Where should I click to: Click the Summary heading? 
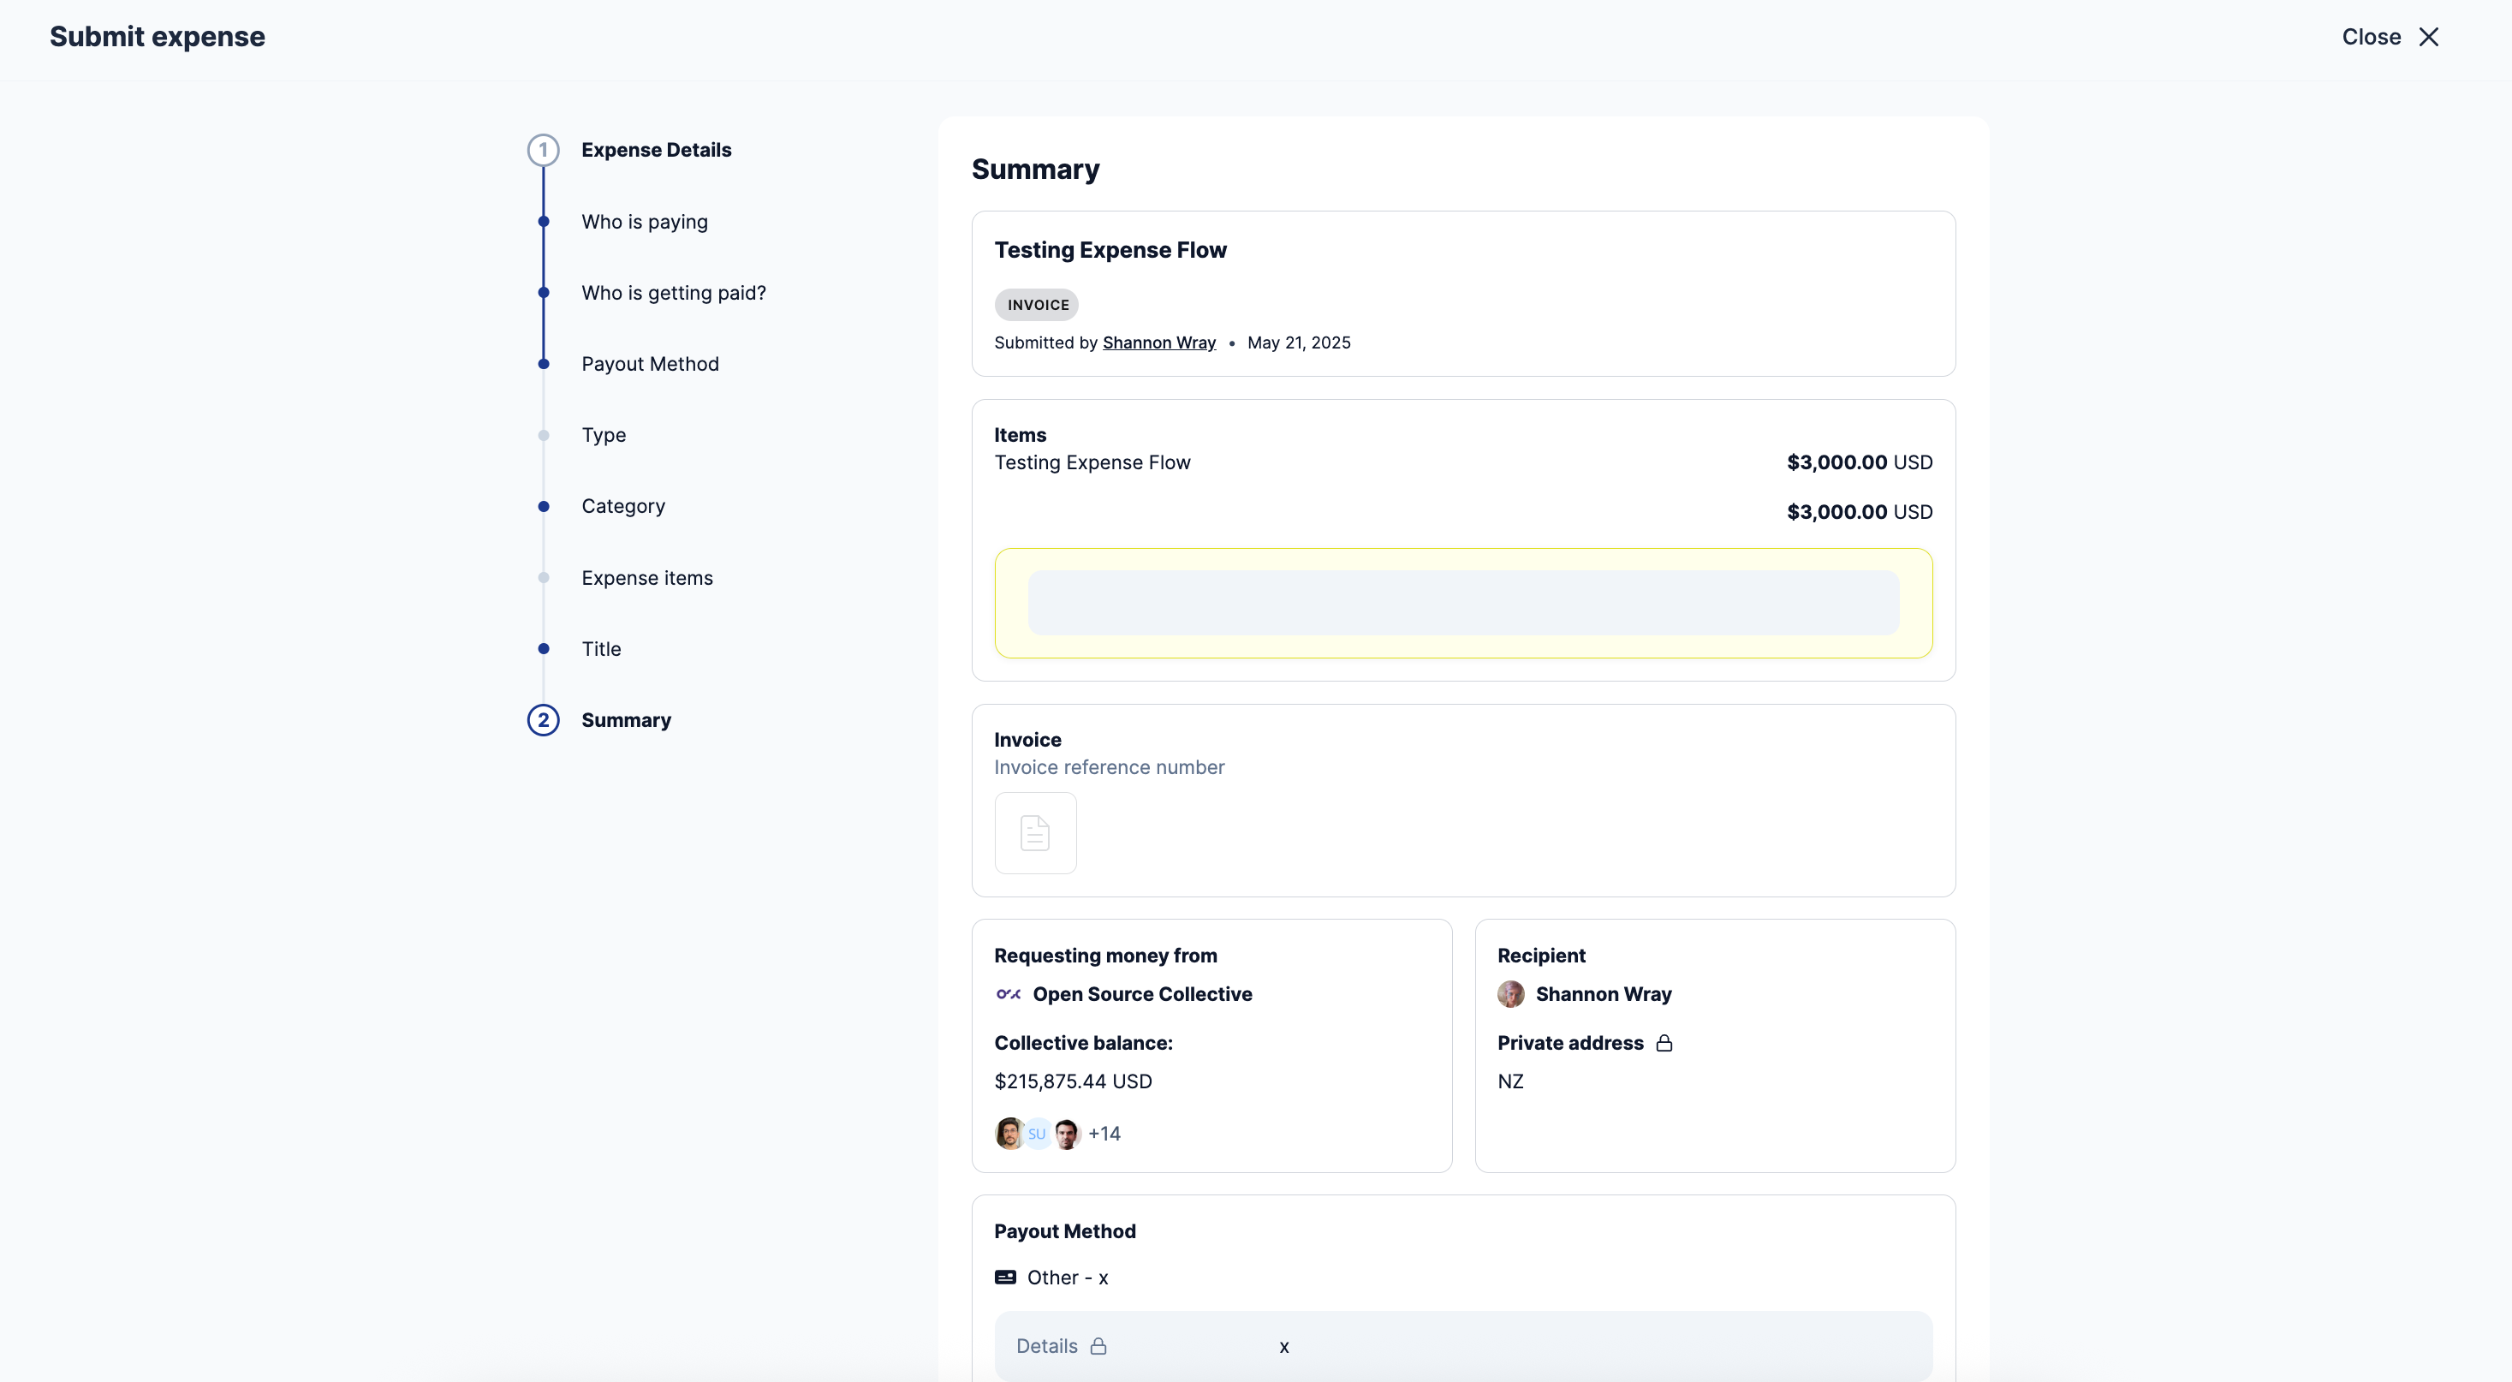[1034, 169]
